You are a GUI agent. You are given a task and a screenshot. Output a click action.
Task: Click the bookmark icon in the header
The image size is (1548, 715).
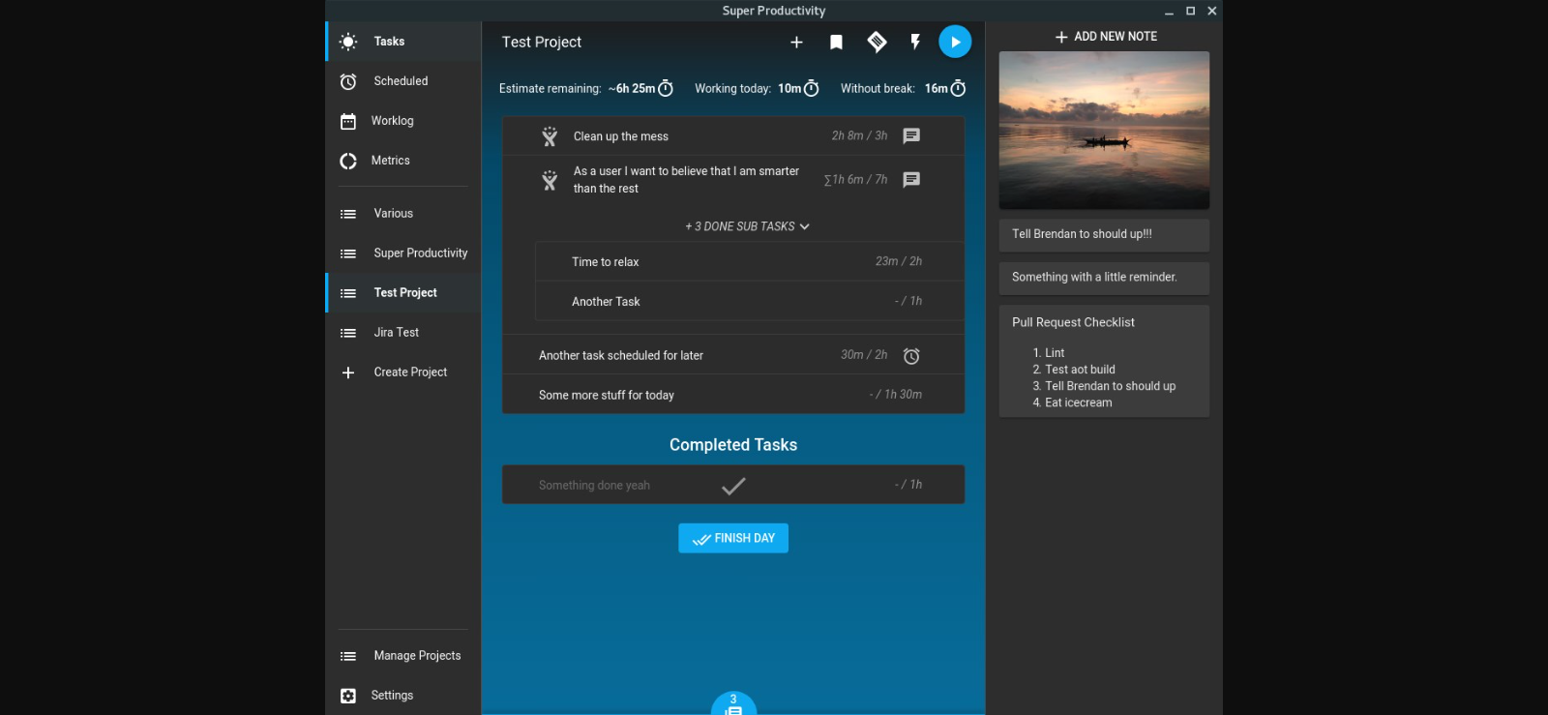[836, 42]
